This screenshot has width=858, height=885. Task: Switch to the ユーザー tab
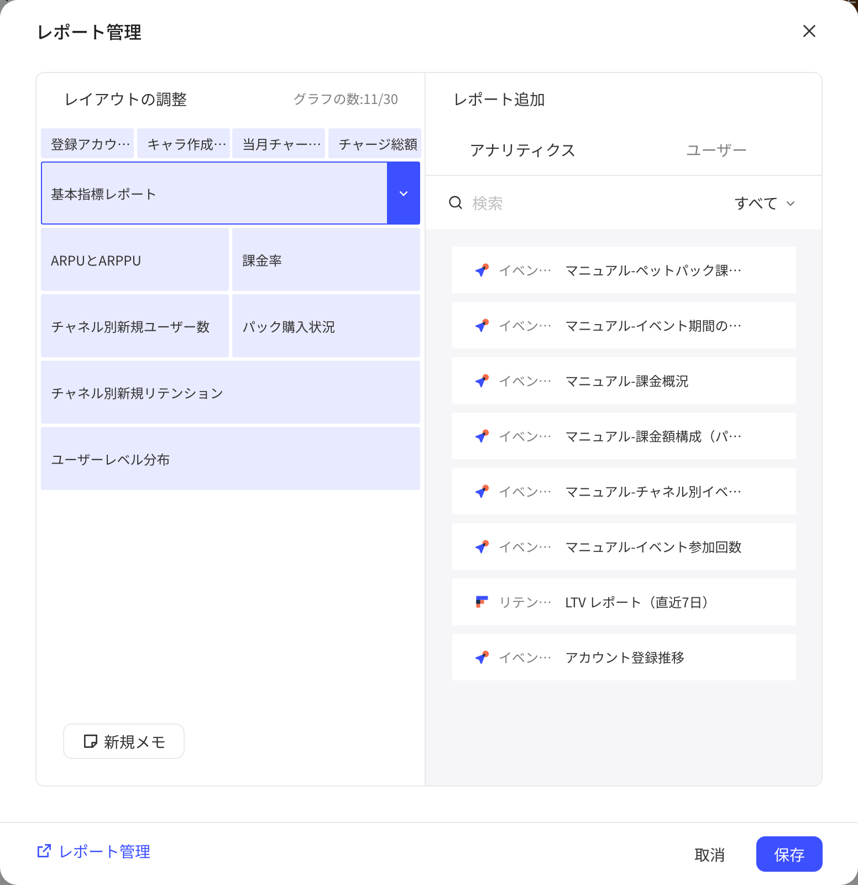point(716,150)
